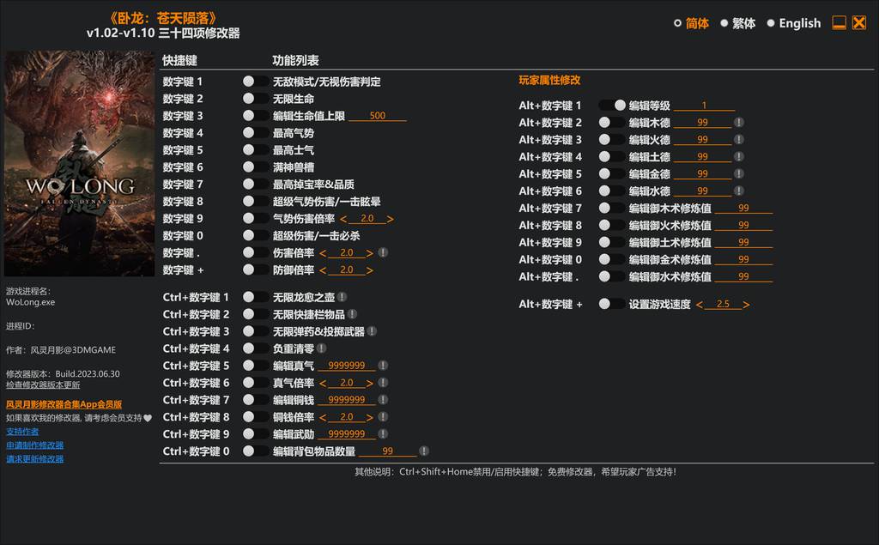Edit the 编辑等级 value field
This screenshot has width=879, height=545.
coord(704,105)
